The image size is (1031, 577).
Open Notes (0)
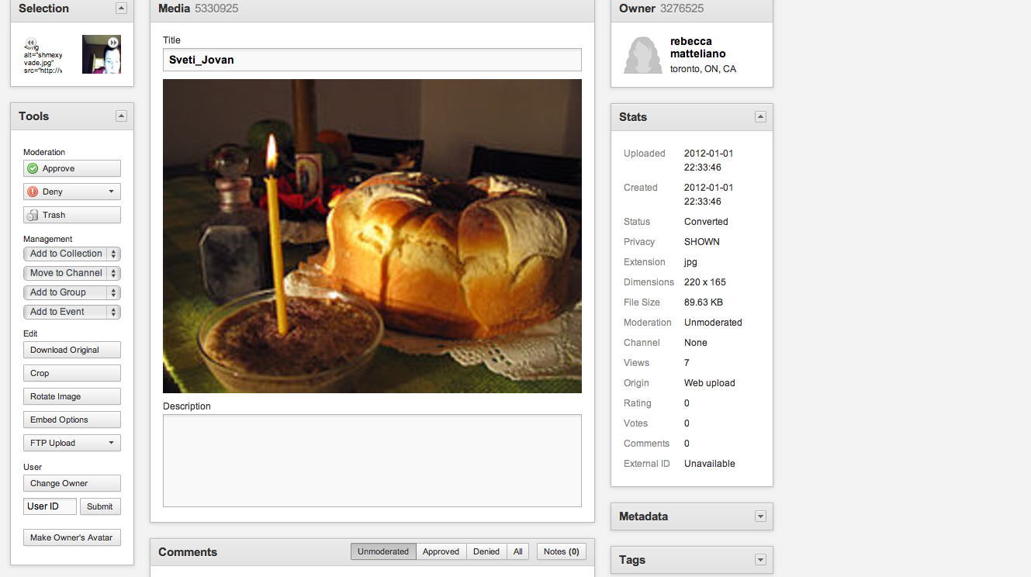tap(562, 551)
